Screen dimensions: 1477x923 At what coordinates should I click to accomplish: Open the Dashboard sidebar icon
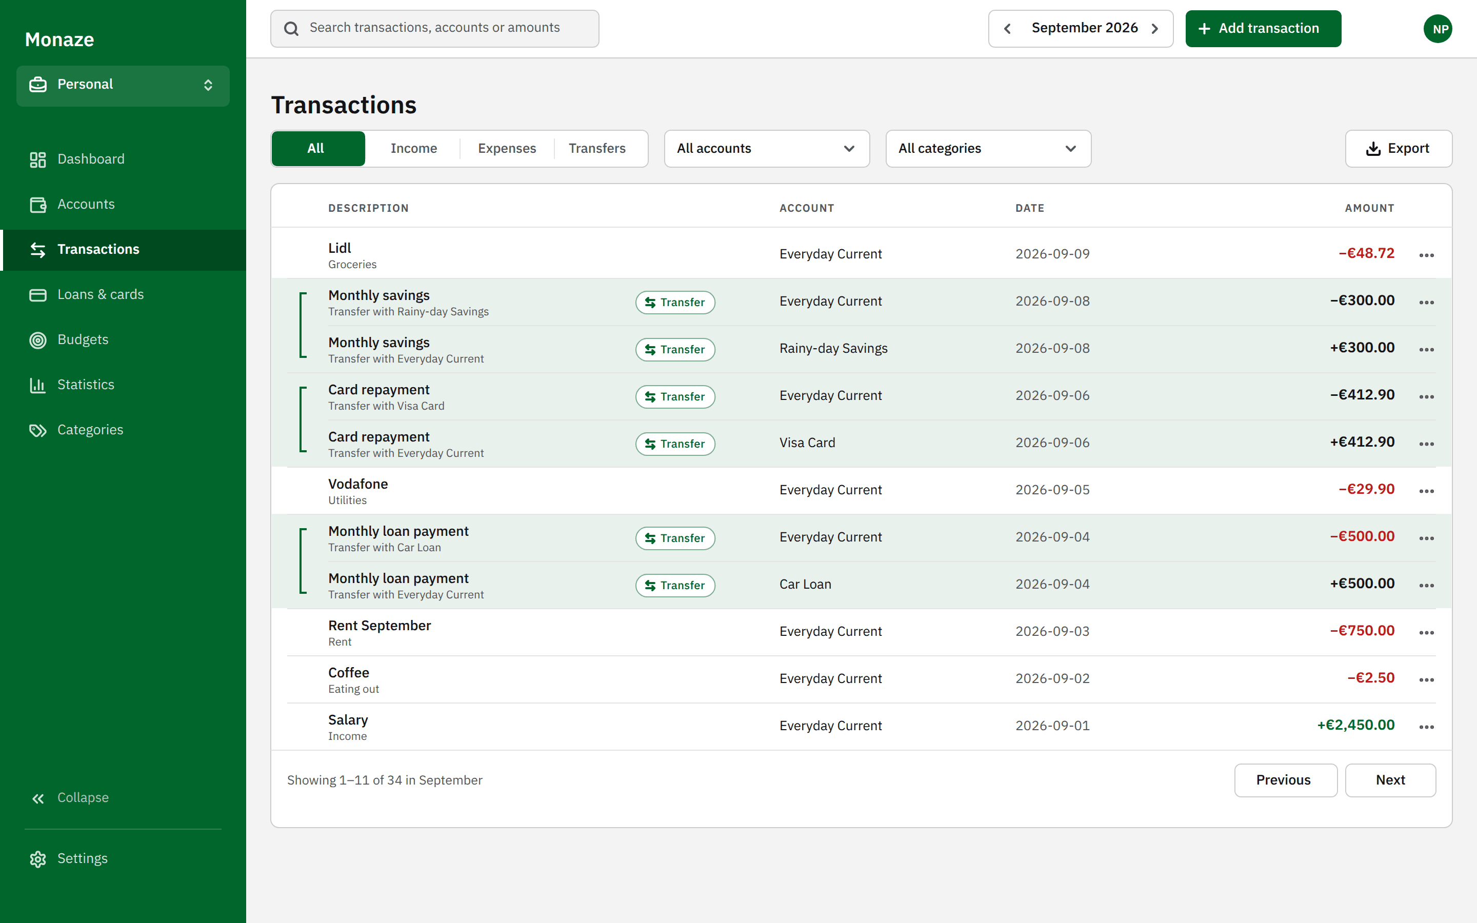pyautogui.click(x=38, y=159)
